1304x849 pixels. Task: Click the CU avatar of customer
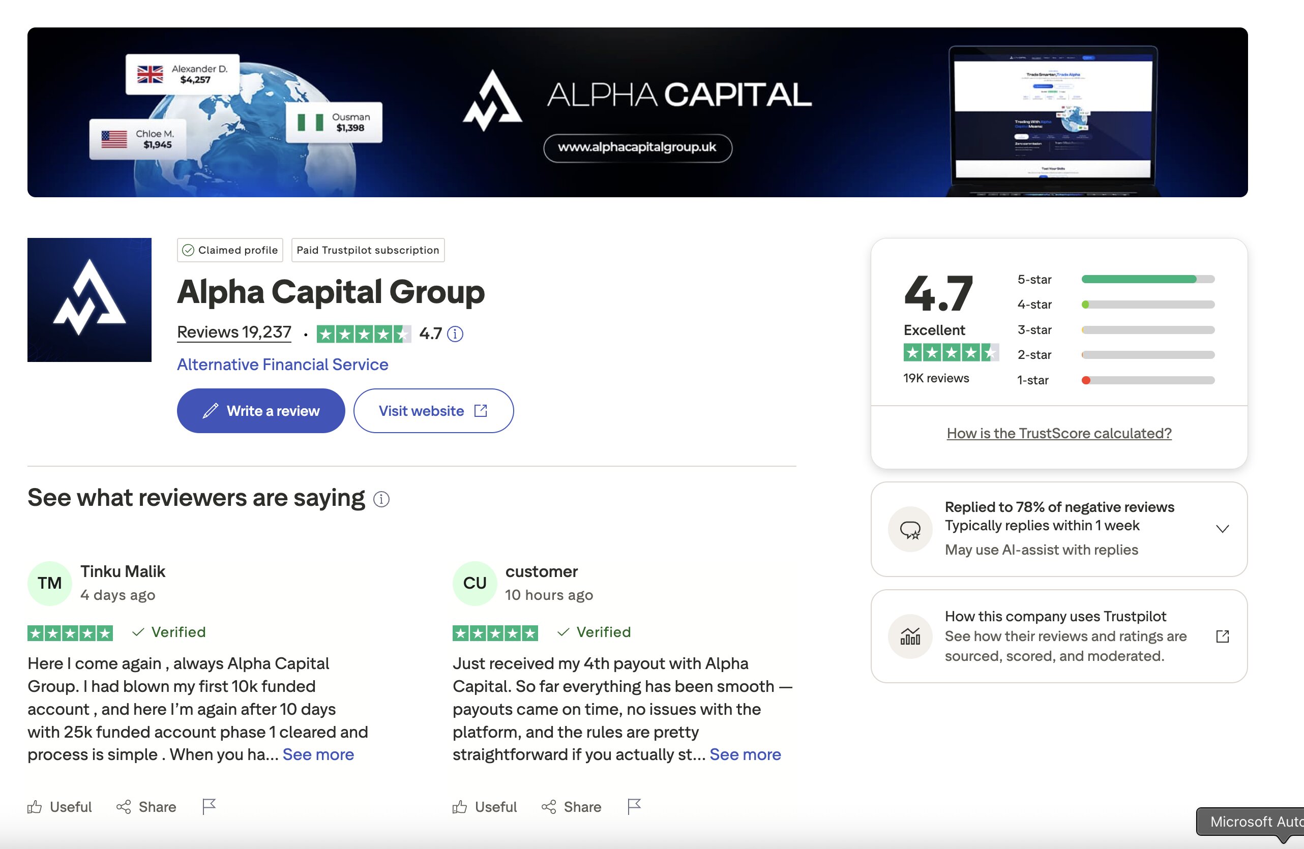pyautogui.click(x=475, y=583)
